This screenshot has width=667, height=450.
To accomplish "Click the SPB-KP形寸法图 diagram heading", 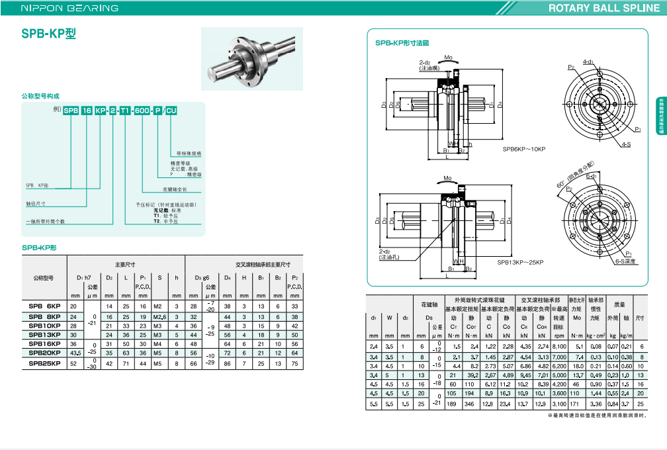I will [x=402, y=43].
